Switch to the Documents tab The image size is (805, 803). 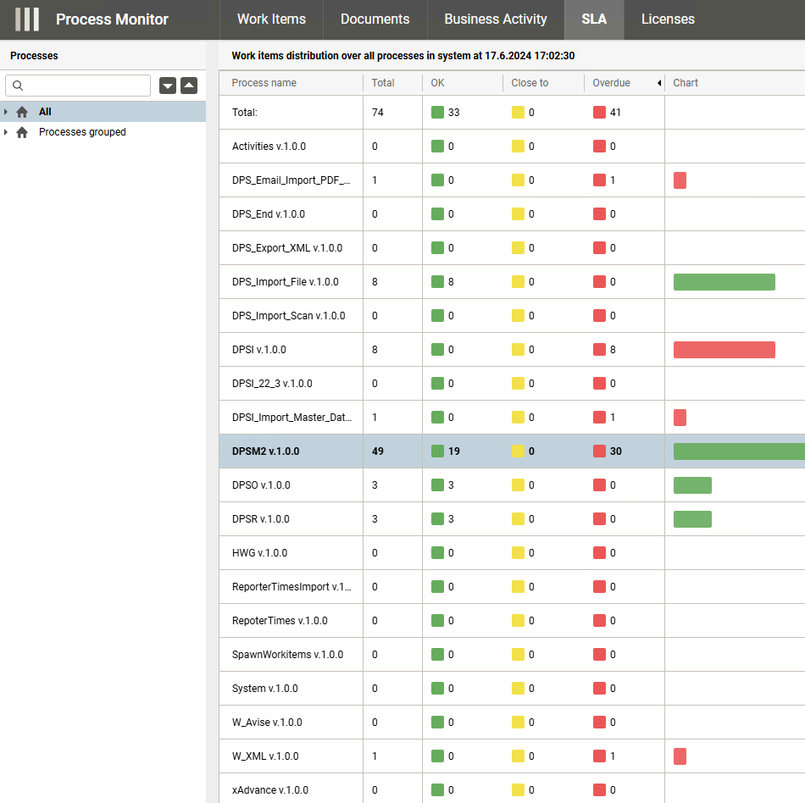[x=375, y=19]
